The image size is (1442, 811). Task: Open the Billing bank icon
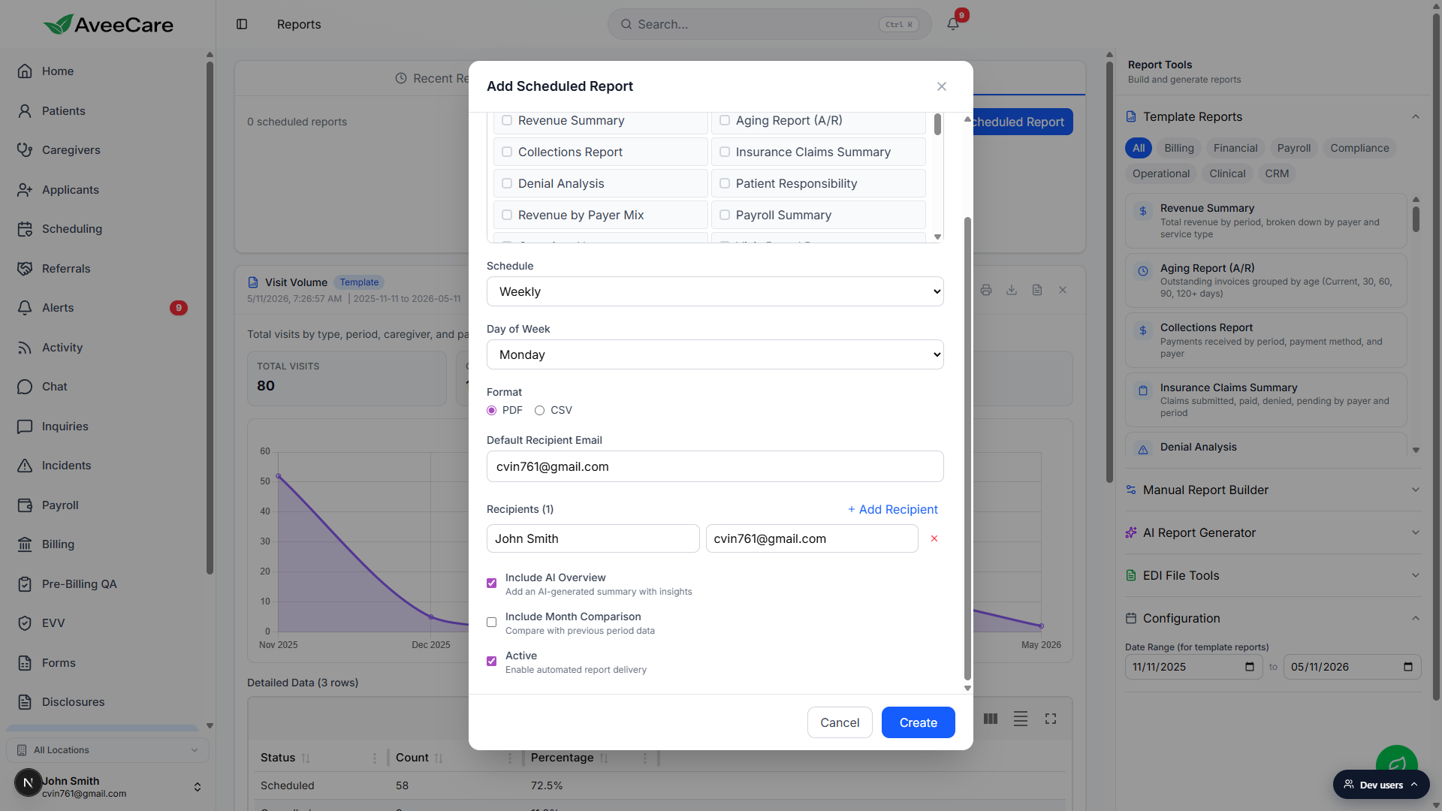tap(25, 544)
